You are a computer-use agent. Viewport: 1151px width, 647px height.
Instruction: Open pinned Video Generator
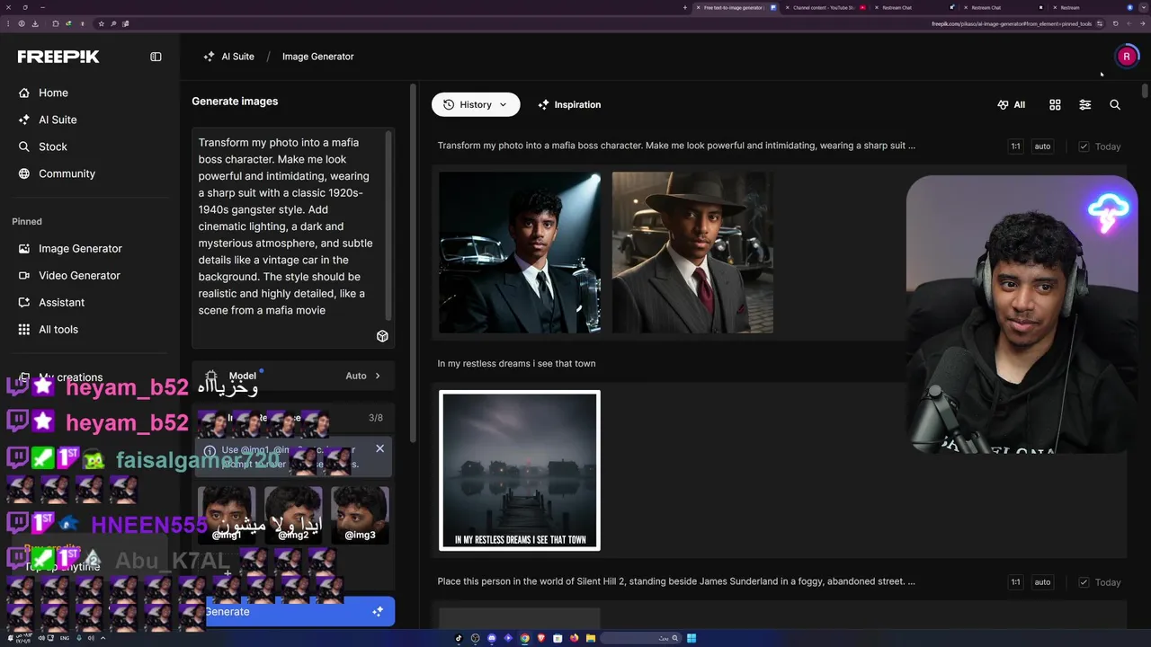point(79,275)
